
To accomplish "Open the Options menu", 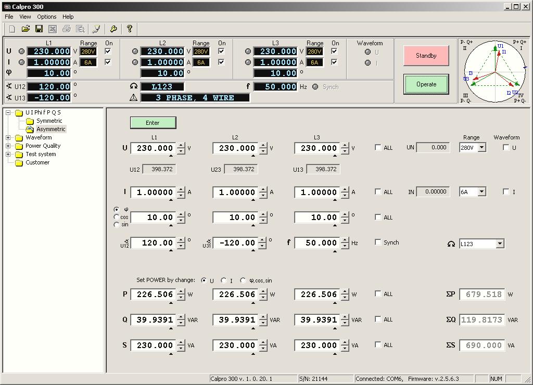I will (x=46, y=17).
